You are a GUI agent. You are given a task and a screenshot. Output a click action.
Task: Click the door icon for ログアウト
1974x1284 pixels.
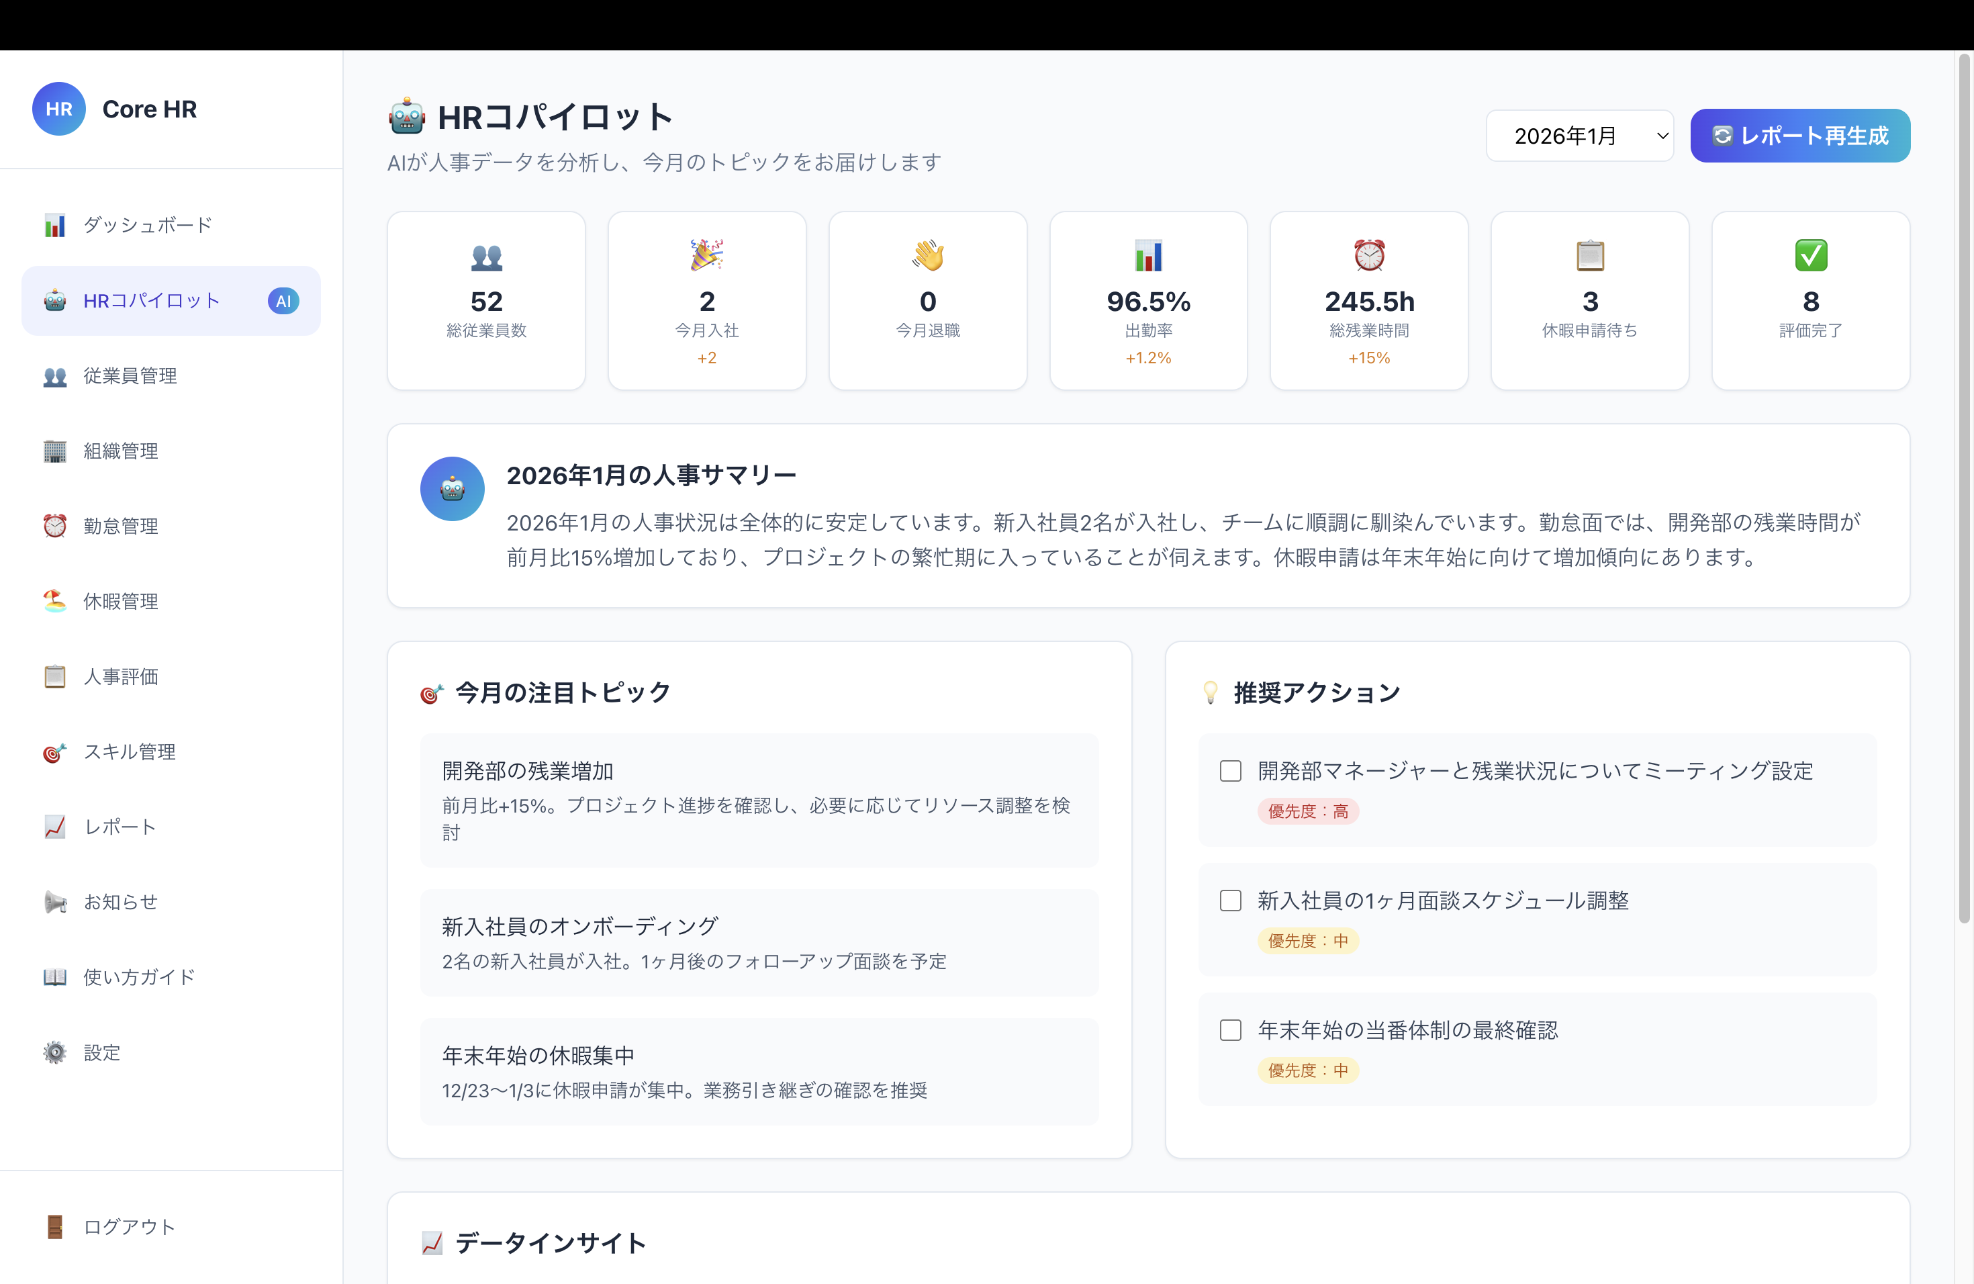(x=55, y=1226)
